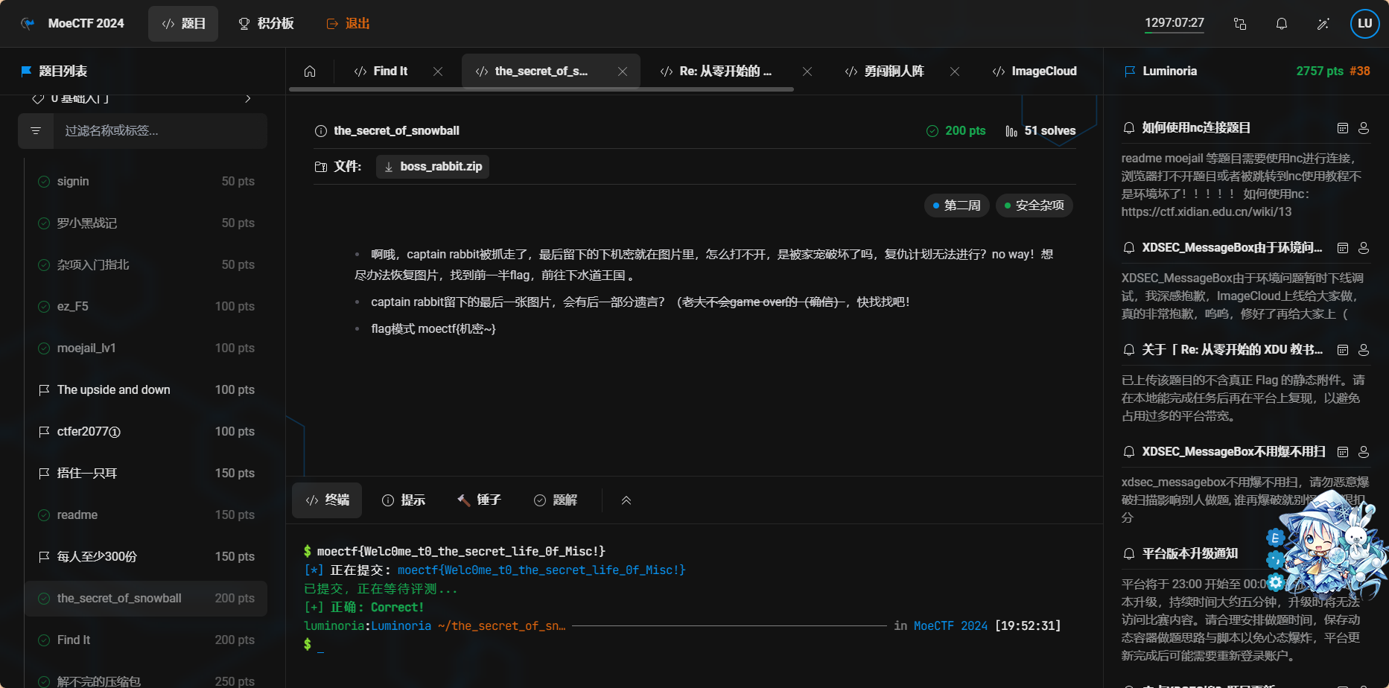Close the Find It tab
This screenshot has width=1389, height=688.
tap(438, 71)
